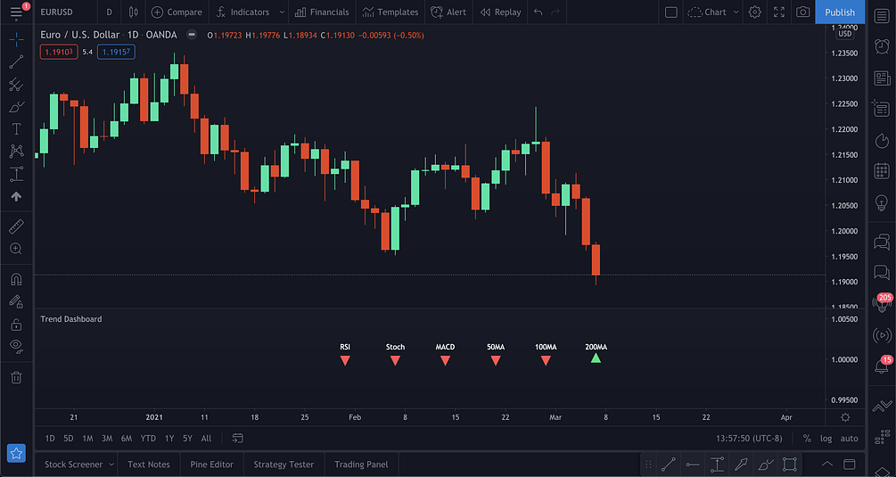Expand the Stock Screener dropdown

tap(110, 464)
